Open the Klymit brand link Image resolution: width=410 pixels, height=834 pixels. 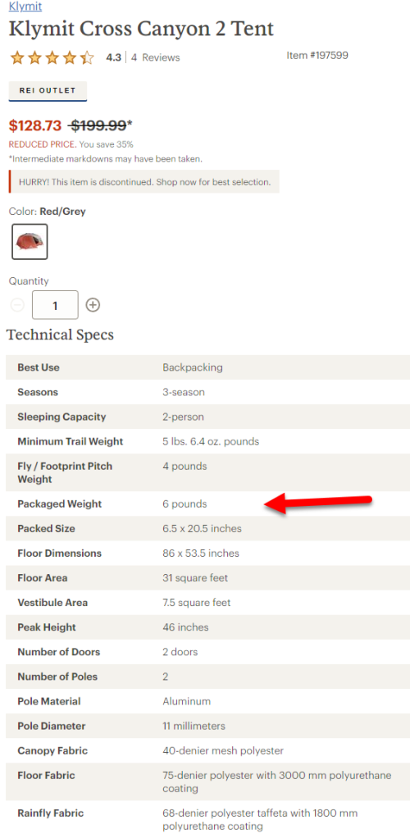(25, 7)
